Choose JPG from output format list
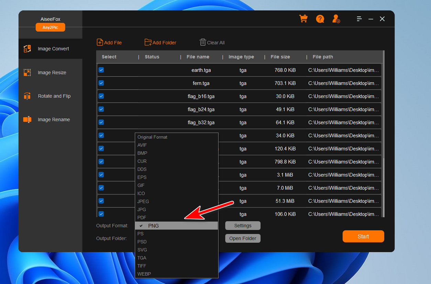 177,210
